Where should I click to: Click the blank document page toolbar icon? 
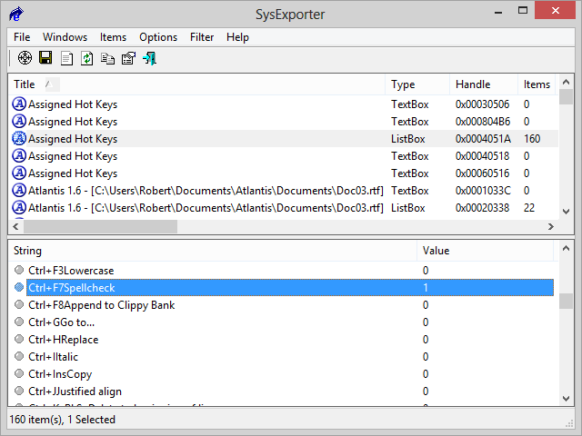point(66,58)
